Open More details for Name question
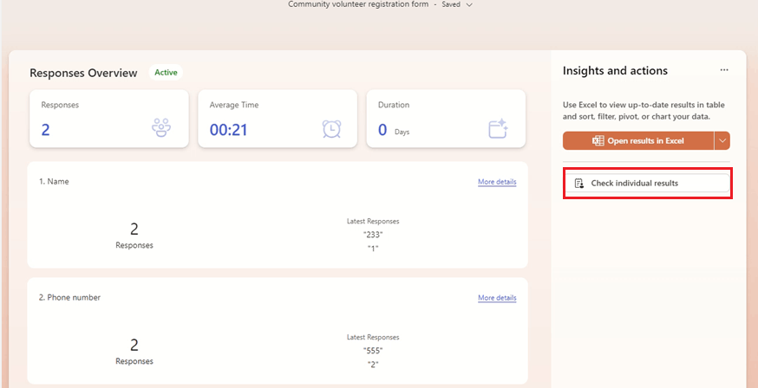This screenshot has width=758, height=388. coord(497,182)
